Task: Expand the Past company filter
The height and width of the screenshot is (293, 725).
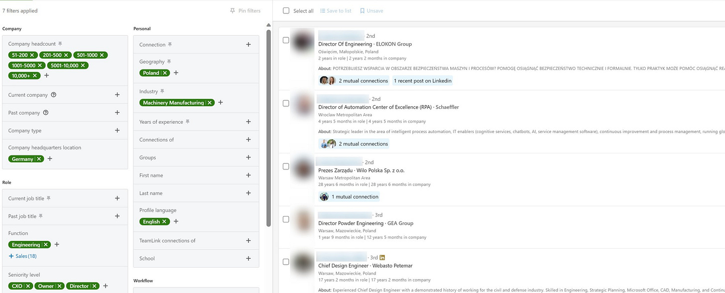Action: [x=118, y=113]
